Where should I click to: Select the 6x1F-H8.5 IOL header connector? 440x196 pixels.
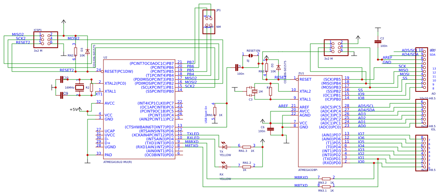click(421, 113)
